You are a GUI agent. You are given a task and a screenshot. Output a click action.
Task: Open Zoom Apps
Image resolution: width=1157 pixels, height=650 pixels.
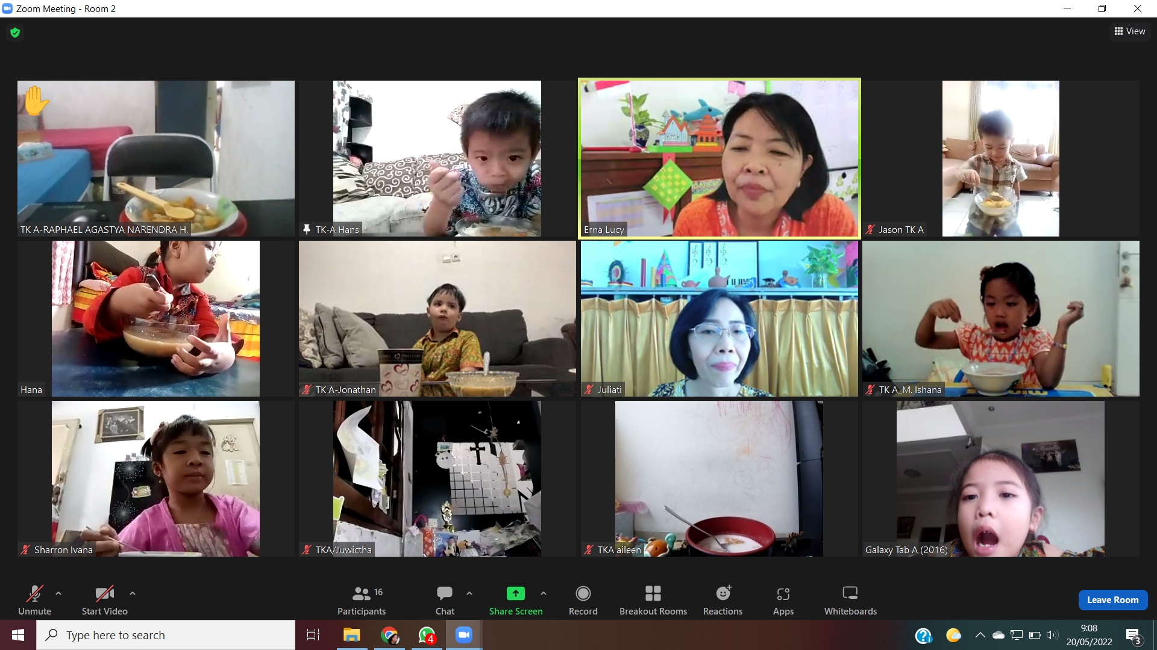pyautogui.click(x=783, y=600)
